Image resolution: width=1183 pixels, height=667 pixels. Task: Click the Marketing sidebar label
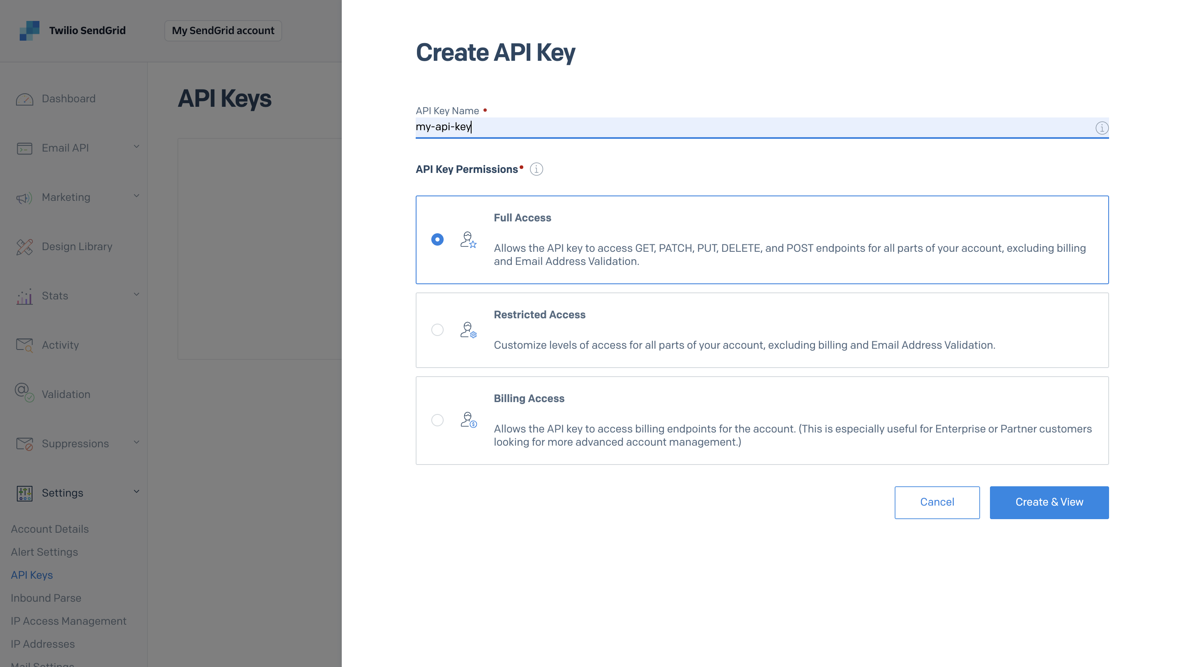click(x=66, y=198)
